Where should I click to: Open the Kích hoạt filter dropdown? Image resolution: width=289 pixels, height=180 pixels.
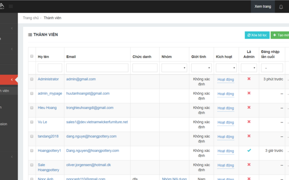tap(226, 68)
